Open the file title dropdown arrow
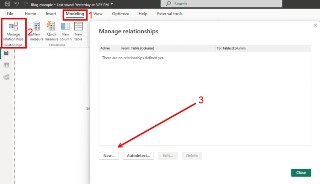The width and height of the screenshot is (320, 184). tap(112, 4)
